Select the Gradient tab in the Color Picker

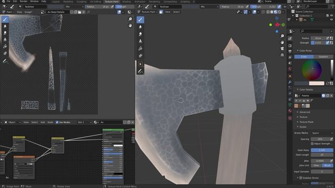coord(323,57)
